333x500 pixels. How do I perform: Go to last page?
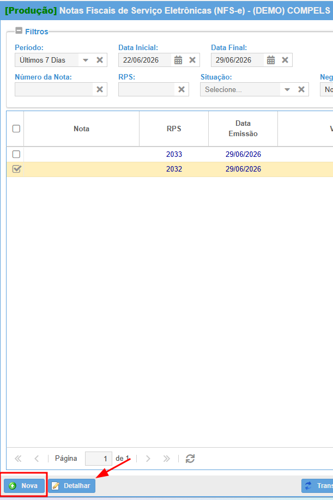tap(167, 459)
